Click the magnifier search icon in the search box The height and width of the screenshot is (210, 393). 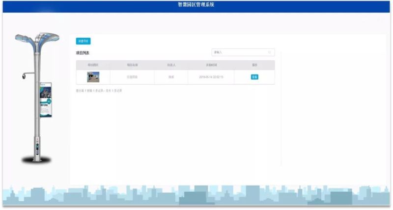point(270,52)
